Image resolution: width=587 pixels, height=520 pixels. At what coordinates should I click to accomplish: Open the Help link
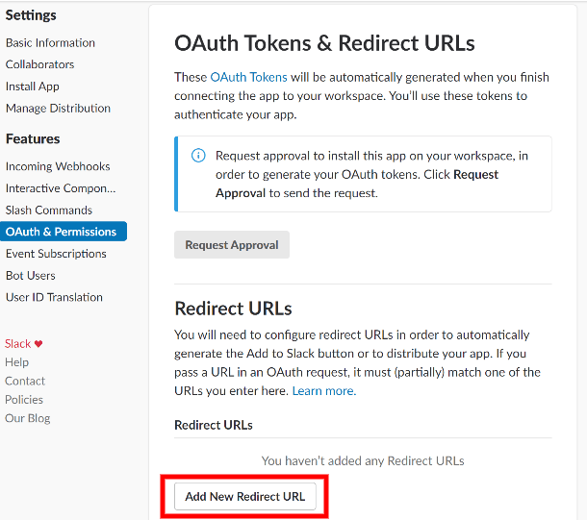[16, 362]
